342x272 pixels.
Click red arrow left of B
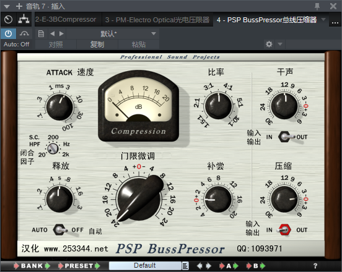[249, 266]
